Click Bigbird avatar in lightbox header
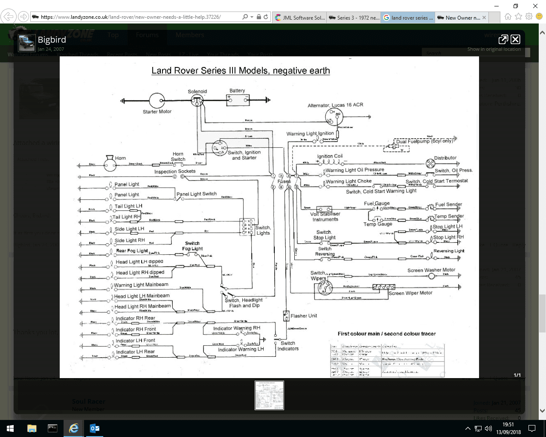This screenshot has height=437, width=546. [x=26, y=43]
